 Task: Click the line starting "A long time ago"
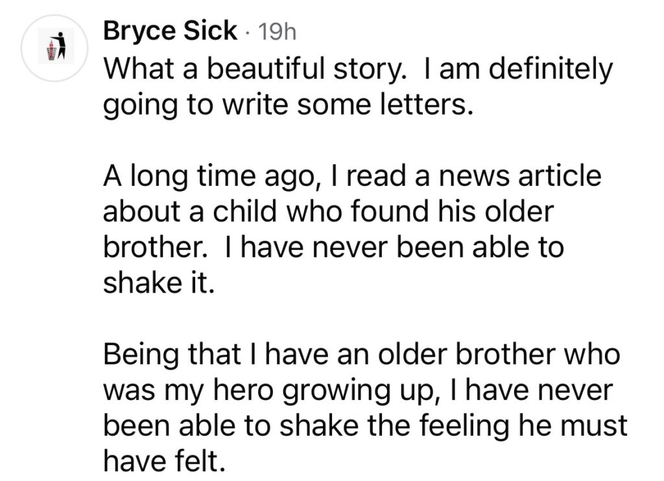coord(352,176)
